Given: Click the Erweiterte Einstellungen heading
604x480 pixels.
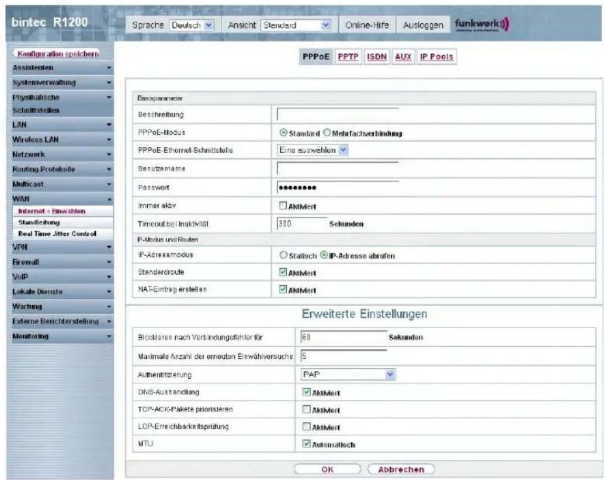Looking at the screenshot, I should point(364,314).
